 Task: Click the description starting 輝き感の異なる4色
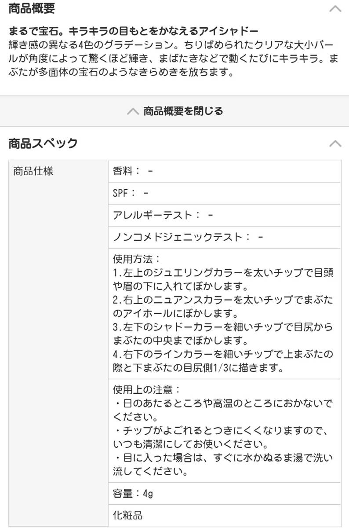pyautogui.click(x=174, y=59)
